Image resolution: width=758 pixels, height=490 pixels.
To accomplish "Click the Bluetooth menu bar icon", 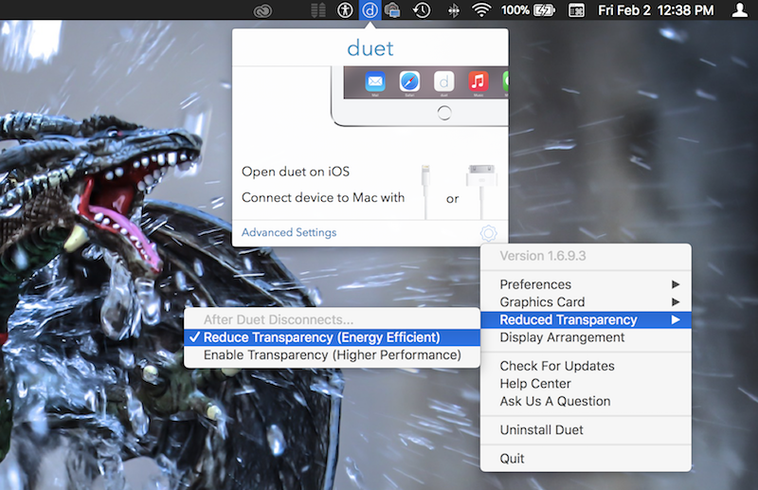I will pos(454,10).
